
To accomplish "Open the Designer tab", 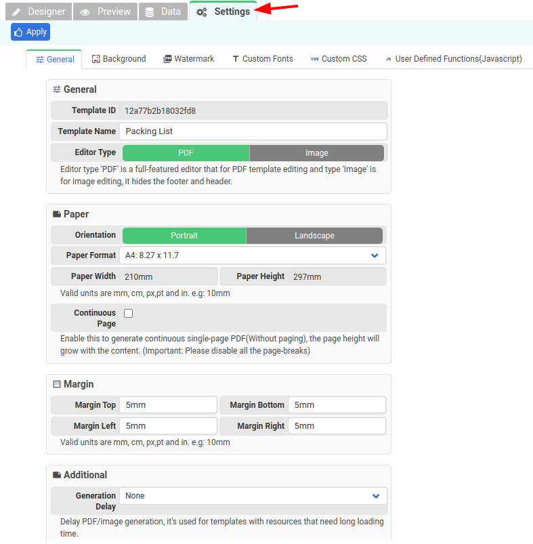I will pyautogui.click(x=39, y=12).
